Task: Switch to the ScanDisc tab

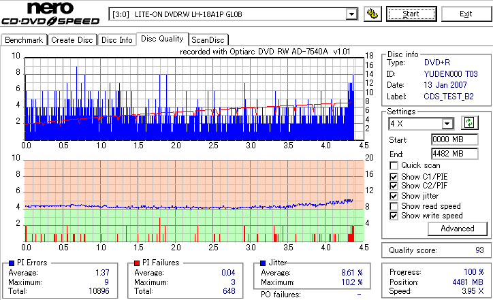Action: [x=208, y=40]
